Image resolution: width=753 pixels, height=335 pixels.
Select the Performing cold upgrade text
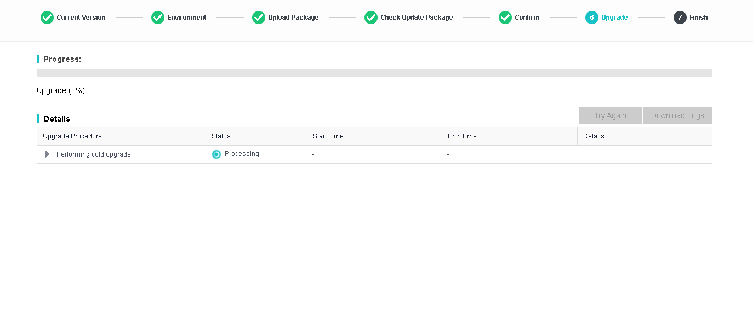point(94,154)
